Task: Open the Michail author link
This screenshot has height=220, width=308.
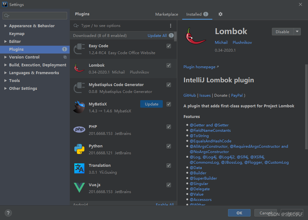Action: 221,43
